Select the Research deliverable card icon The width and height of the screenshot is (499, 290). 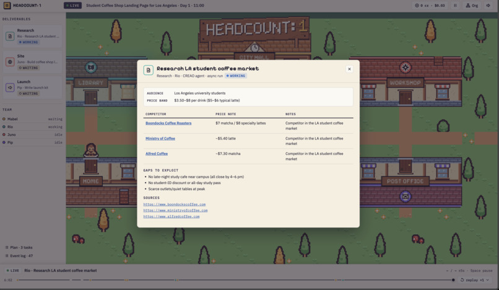(x=10, y=36)
